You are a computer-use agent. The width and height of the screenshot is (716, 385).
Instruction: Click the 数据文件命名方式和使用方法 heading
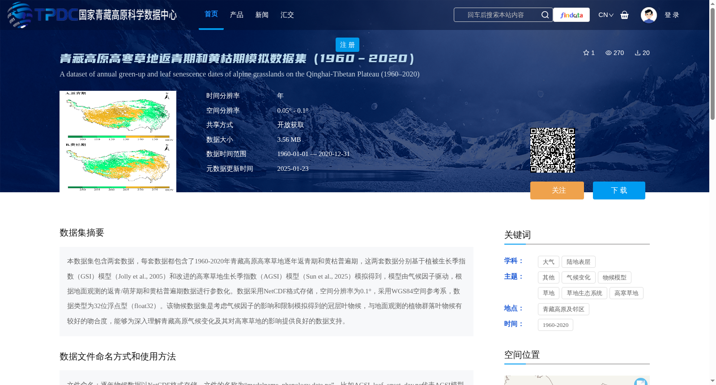click(118, 356)
